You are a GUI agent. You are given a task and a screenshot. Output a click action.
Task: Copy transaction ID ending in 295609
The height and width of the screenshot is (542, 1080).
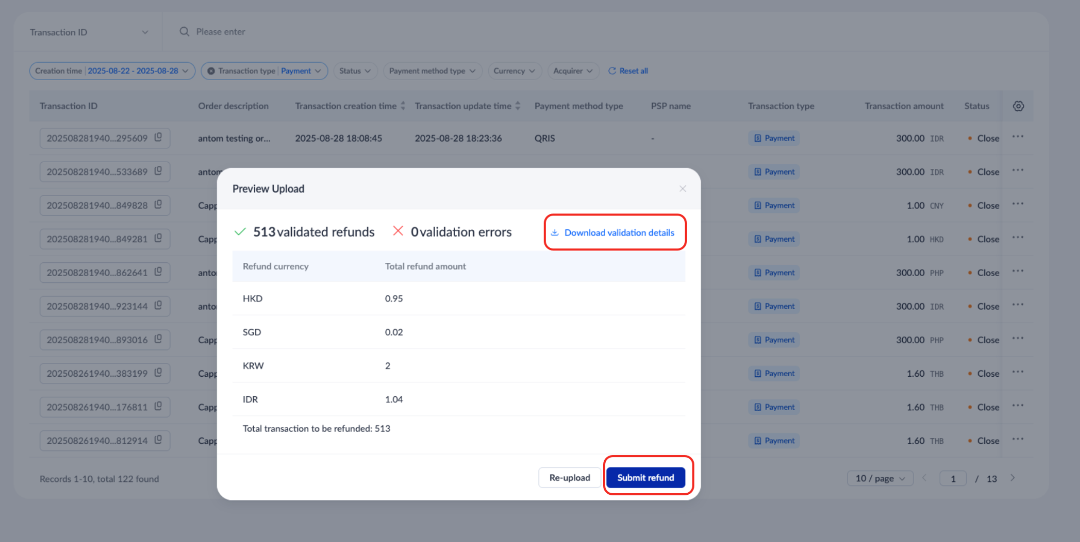coord(158,137)
